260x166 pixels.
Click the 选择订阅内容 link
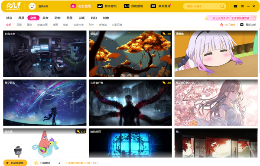[x=82, y=163]
